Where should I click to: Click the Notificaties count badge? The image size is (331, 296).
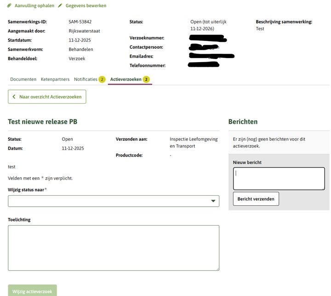(x=102, y=80)
